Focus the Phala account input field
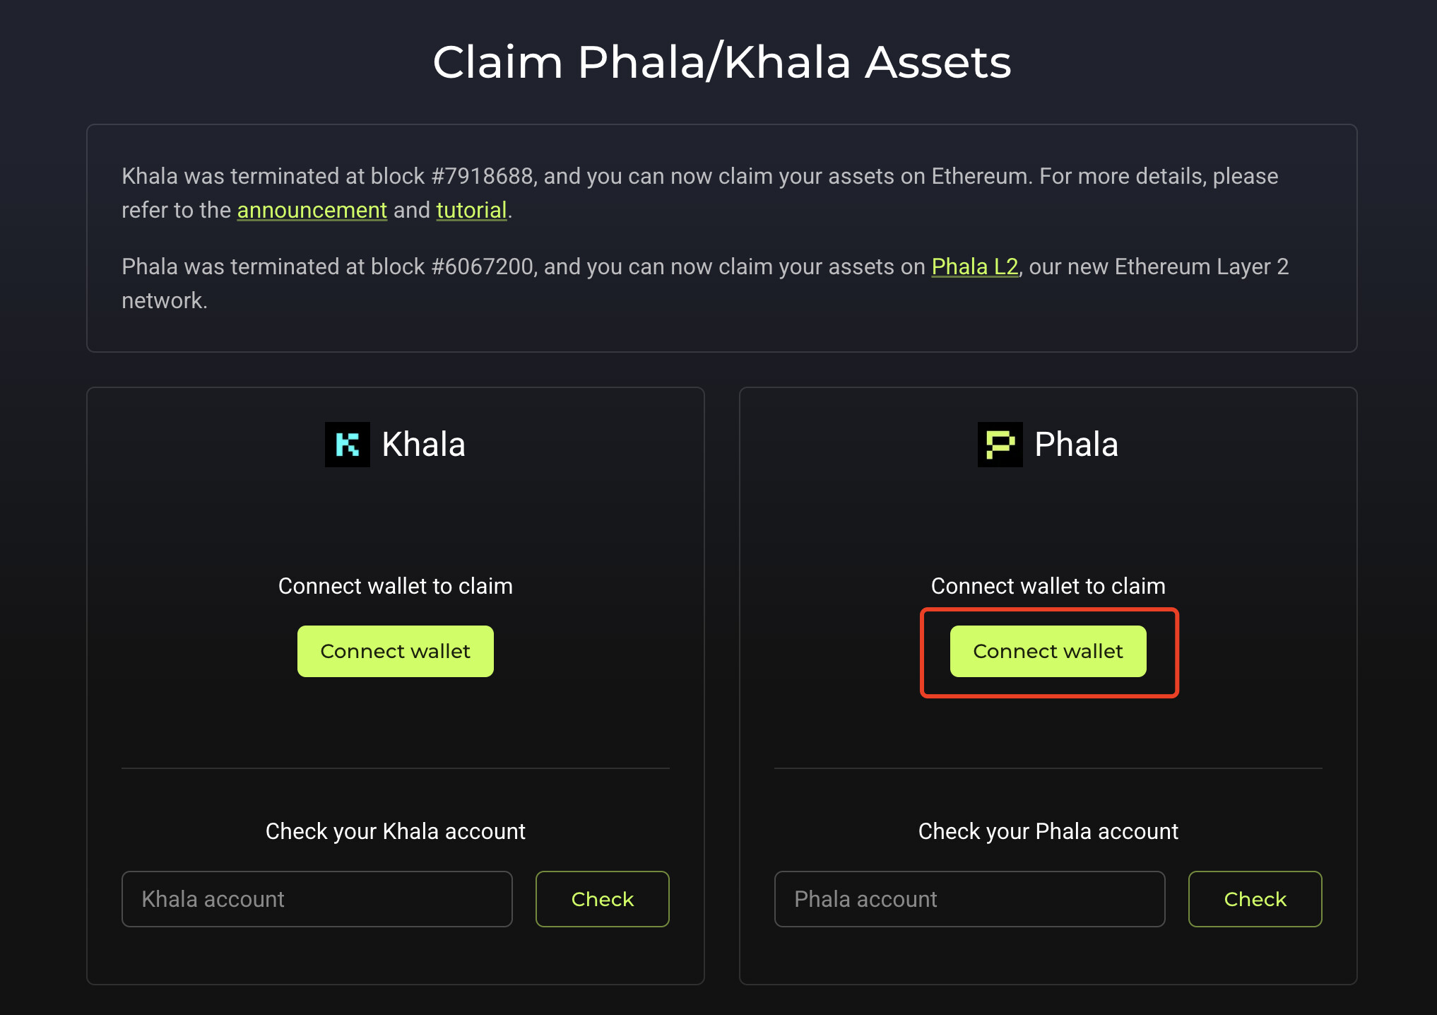Viewport: 1437px width, 1015px height. 969,899
